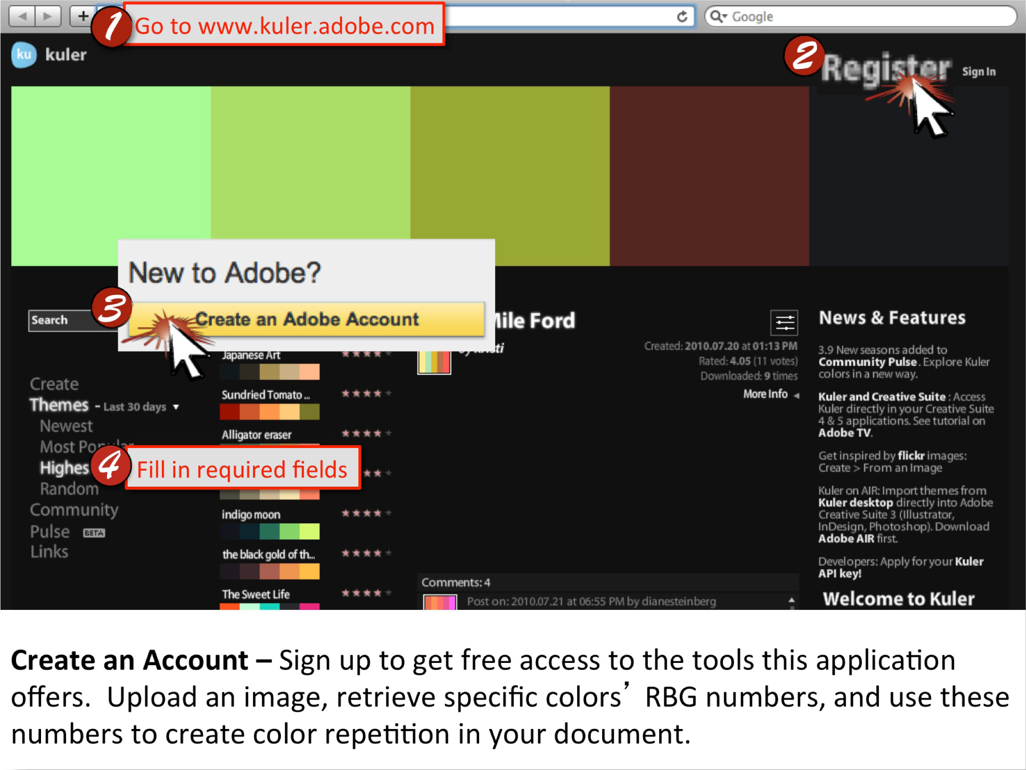Click the kuler logo icon
Image resolution: width=1026 pixels, height=770 pixels.
click(x=24, y=55)
